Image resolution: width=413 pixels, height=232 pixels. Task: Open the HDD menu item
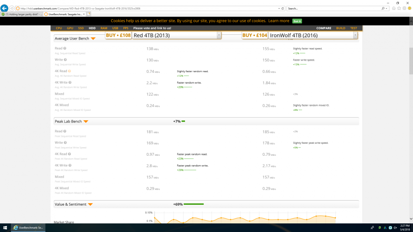(92, 28)
